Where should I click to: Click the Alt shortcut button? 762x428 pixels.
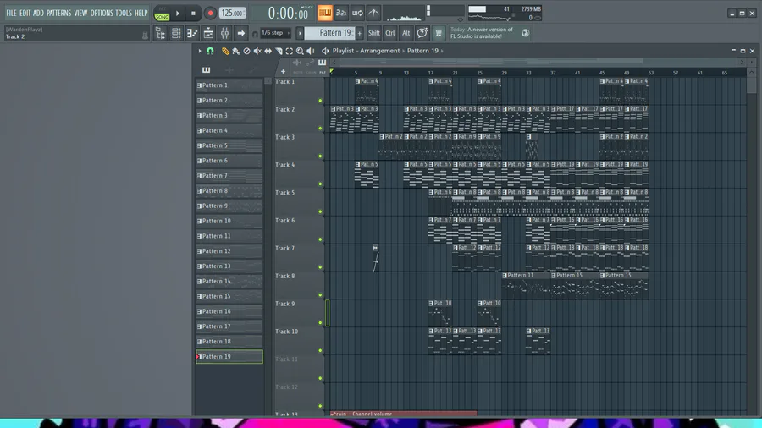tap(406, 33)
